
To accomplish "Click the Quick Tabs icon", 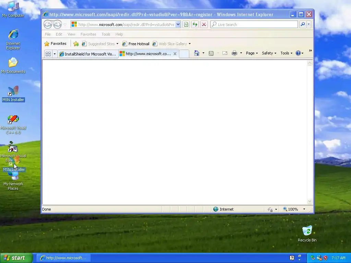I will [x=48, y=54].
